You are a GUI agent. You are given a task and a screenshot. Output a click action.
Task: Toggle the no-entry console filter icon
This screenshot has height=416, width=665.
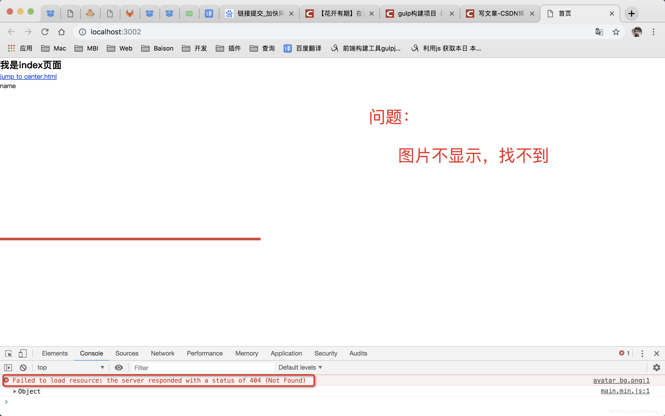[22, 367]
